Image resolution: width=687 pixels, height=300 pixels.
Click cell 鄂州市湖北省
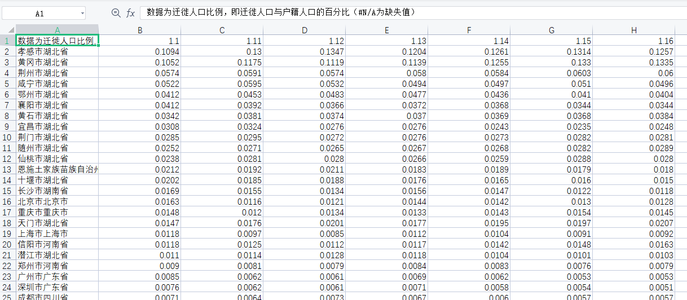pyautogui.click(x=57, y=94)
